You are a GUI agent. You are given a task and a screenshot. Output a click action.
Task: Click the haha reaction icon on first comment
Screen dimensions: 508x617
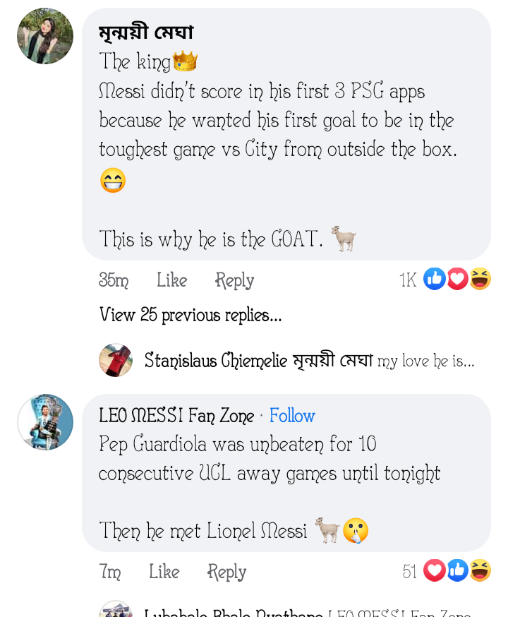[x=480, y=279]
